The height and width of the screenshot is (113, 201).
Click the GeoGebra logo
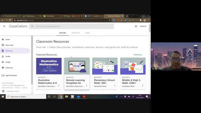pos(18,26)
